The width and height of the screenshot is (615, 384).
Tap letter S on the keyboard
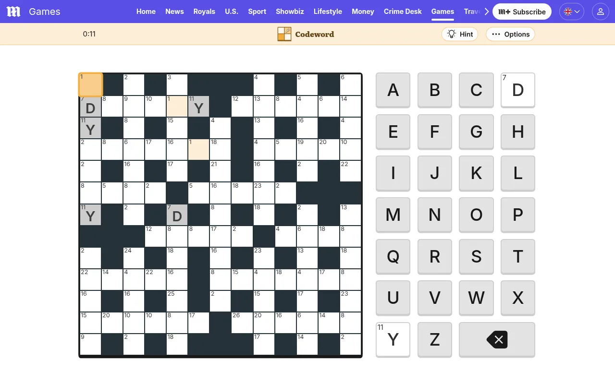(x=476, y=257)
